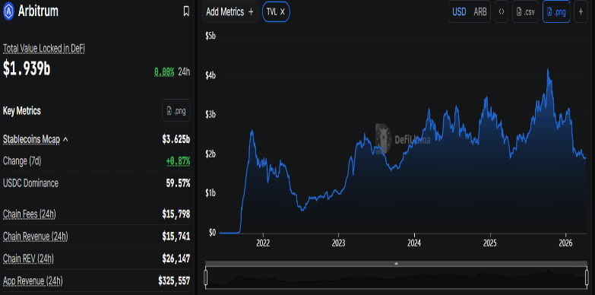Screen dimensions: 595x295
Task: Click the 59.57% USDC dominance value
Action: click(x=178, y=183)
